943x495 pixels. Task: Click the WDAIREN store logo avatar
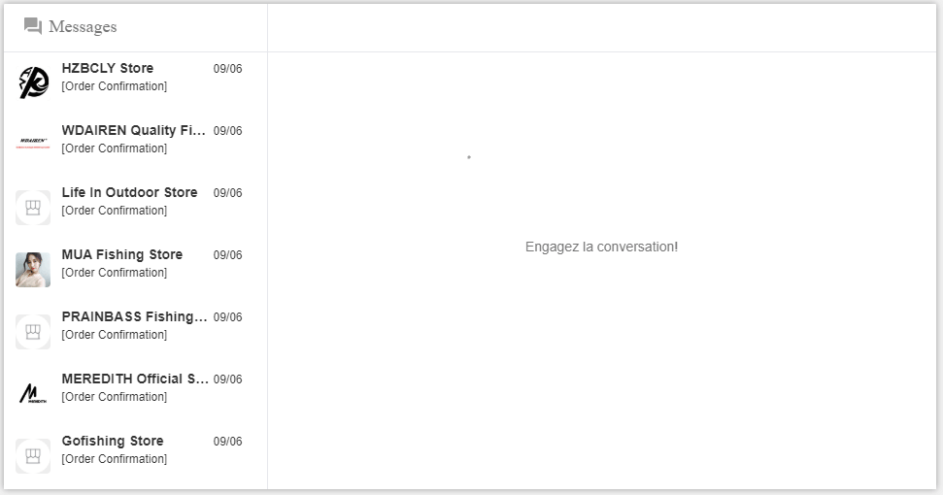33,144
